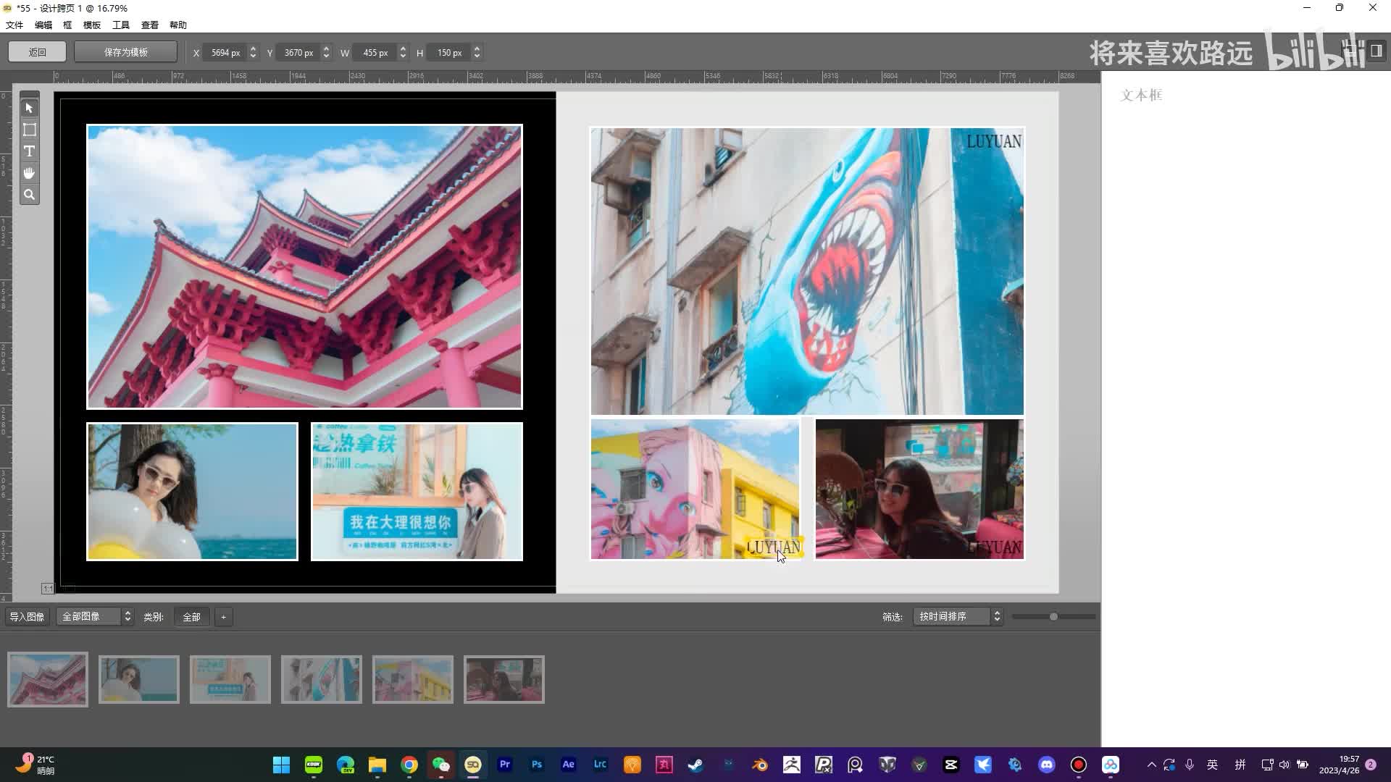Open Premiere Pro from the taskbar
The height and width of the screenshot is (782, 1391).
(505, 765)
